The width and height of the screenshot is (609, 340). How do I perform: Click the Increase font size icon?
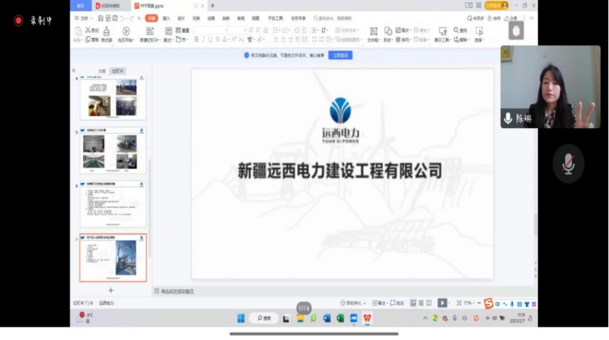pyautogui.click(x=251, y=30)
